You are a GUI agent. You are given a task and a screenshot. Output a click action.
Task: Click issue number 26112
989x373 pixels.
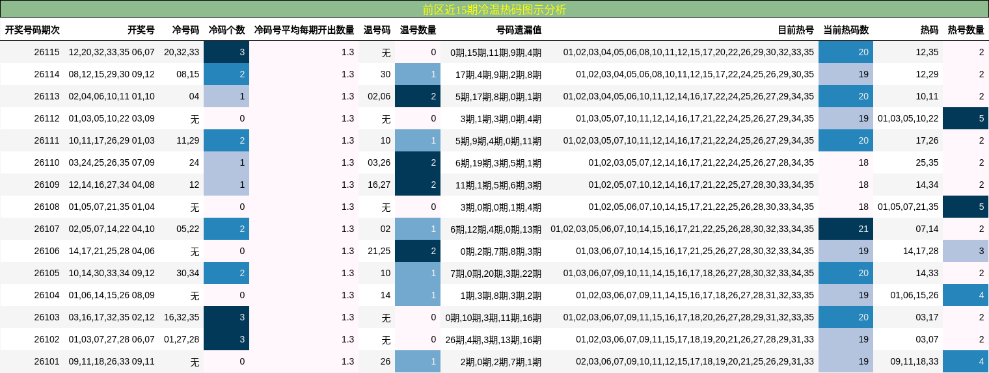47,118
